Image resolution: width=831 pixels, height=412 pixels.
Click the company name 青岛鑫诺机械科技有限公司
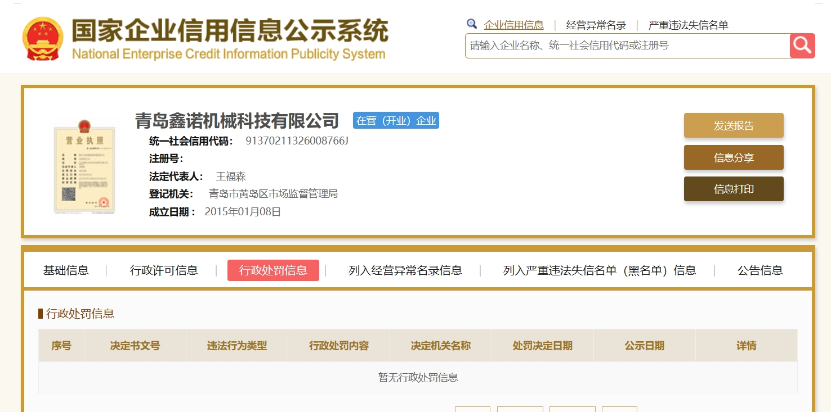(237, 120)
